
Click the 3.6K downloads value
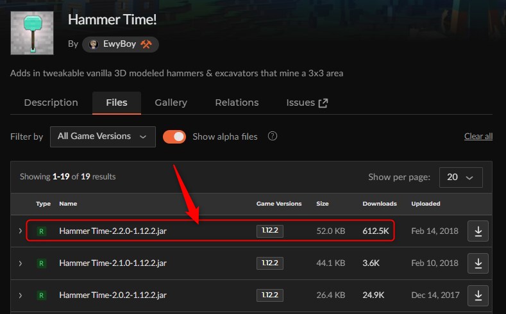pos(371,263)
